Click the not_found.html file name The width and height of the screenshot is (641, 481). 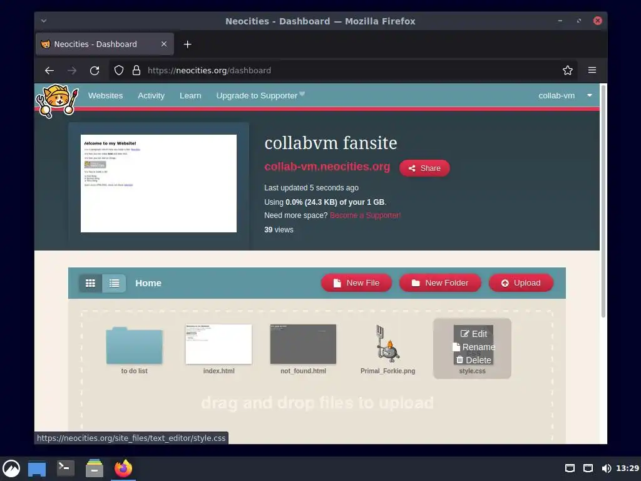click(x=304, y=371)
